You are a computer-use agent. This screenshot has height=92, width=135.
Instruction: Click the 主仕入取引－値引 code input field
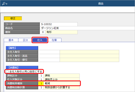click(x=49, y=60)
